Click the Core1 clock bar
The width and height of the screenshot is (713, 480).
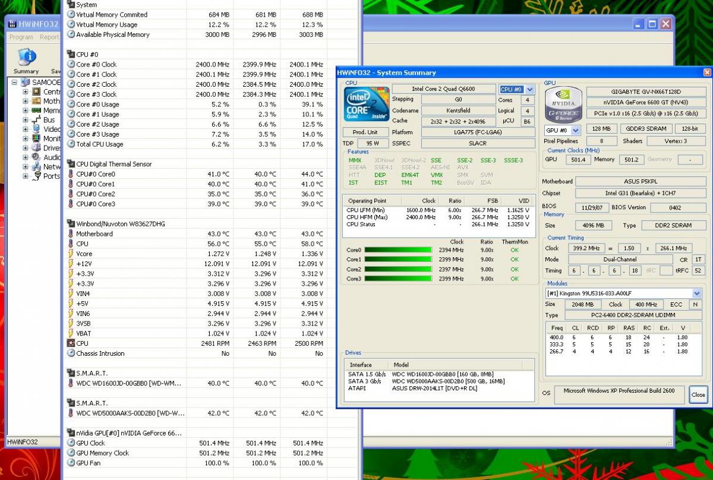pyautogui.click(x=397, y=260)
